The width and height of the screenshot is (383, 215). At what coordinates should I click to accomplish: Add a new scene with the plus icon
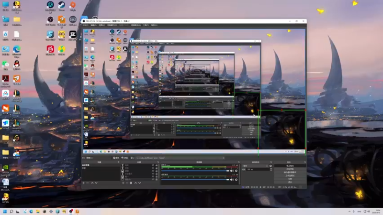83,183
